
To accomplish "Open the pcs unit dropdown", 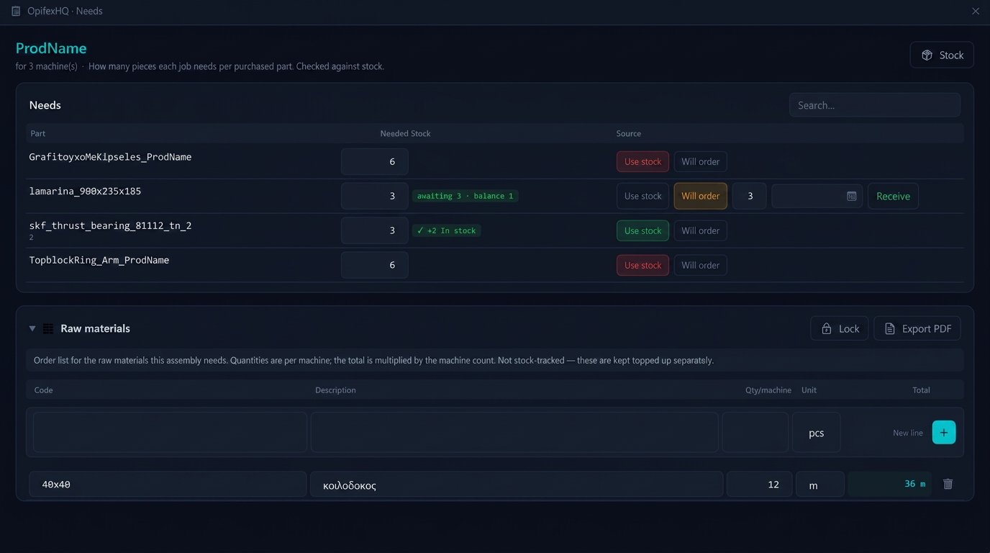I will [816, 432].
